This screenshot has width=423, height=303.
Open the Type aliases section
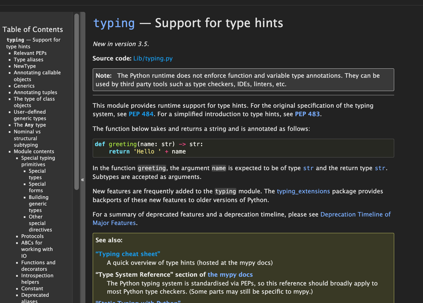28,60
